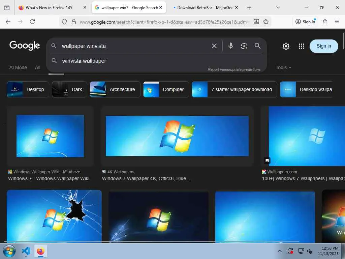
Task: Search by image with camera lens icon
Action: point(244,46)
